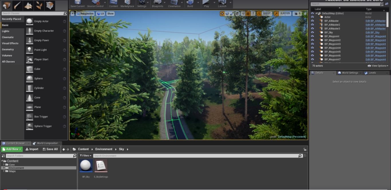The width and height of the screenshot is (391, 190).
Task: Hide BP_Sky using its eye icon
Action: coord(312,33)
